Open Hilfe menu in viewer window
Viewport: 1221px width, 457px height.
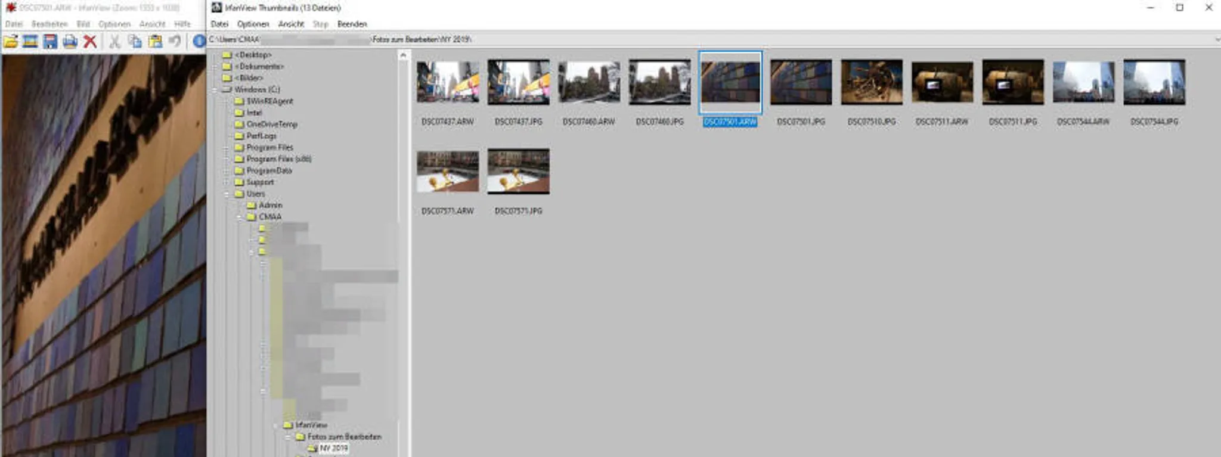tap(182, 24)
